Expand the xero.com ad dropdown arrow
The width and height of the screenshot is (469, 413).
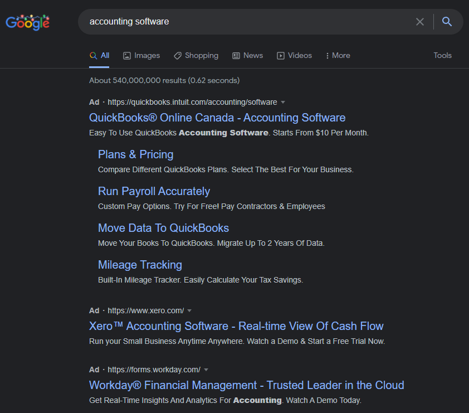(189, 310)
